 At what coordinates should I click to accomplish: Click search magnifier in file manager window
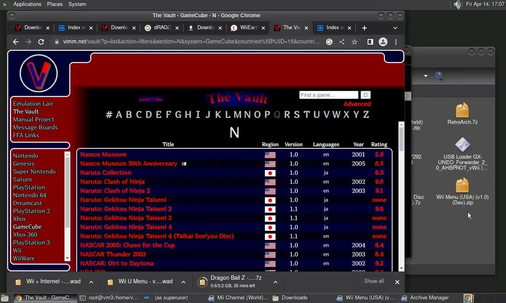(439, 76)
